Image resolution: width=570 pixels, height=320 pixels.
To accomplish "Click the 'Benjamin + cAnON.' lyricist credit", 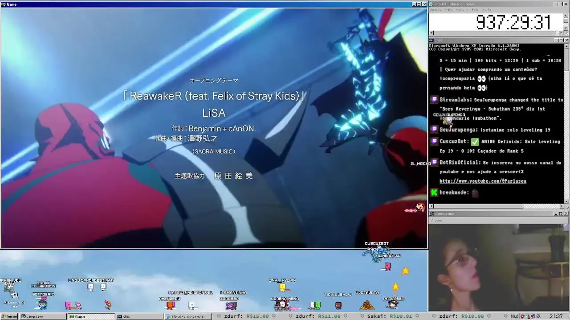I will (222, 129).
